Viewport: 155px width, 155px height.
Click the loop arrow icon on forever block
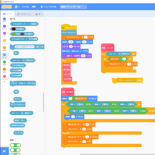(x=75, y=83)
